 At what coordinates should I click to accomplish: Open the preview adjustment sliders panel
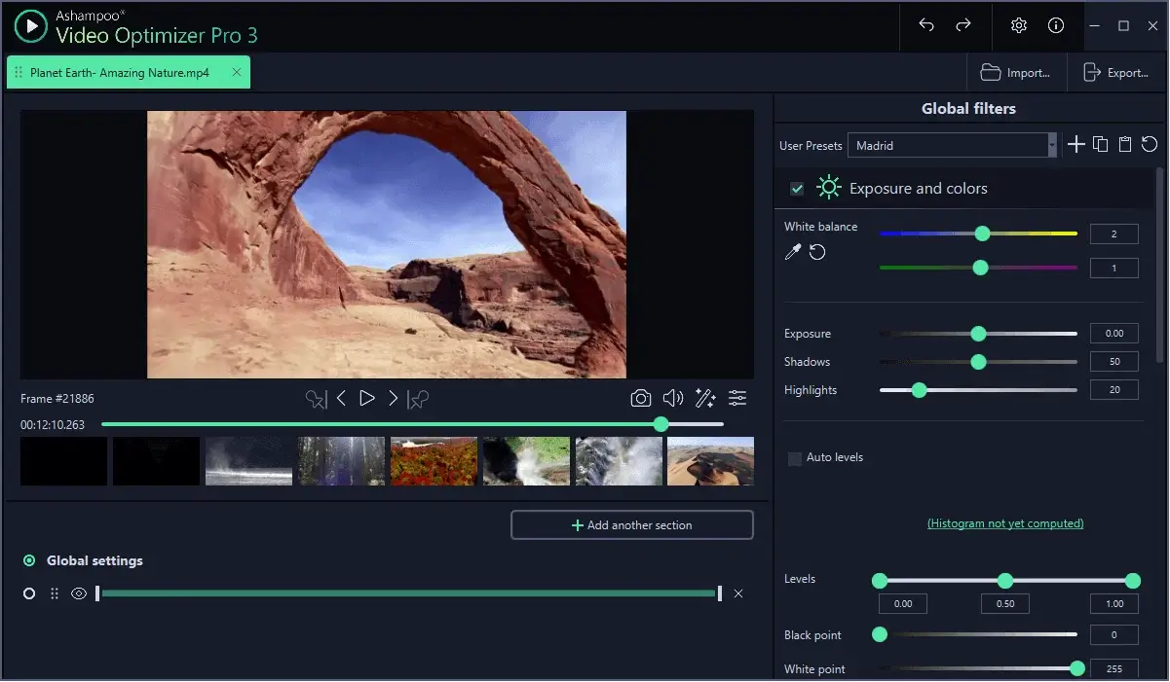(737, 398)
